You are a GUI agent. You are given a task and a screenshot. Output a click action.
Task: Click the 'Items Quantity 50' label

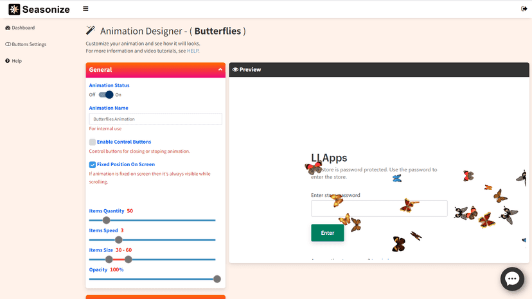111,211
